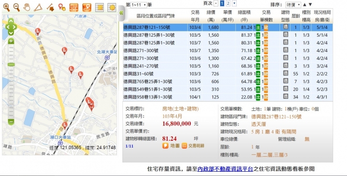Select the zoom in magnifier tool
Screen dimensions: 347x176
point(6,8)
